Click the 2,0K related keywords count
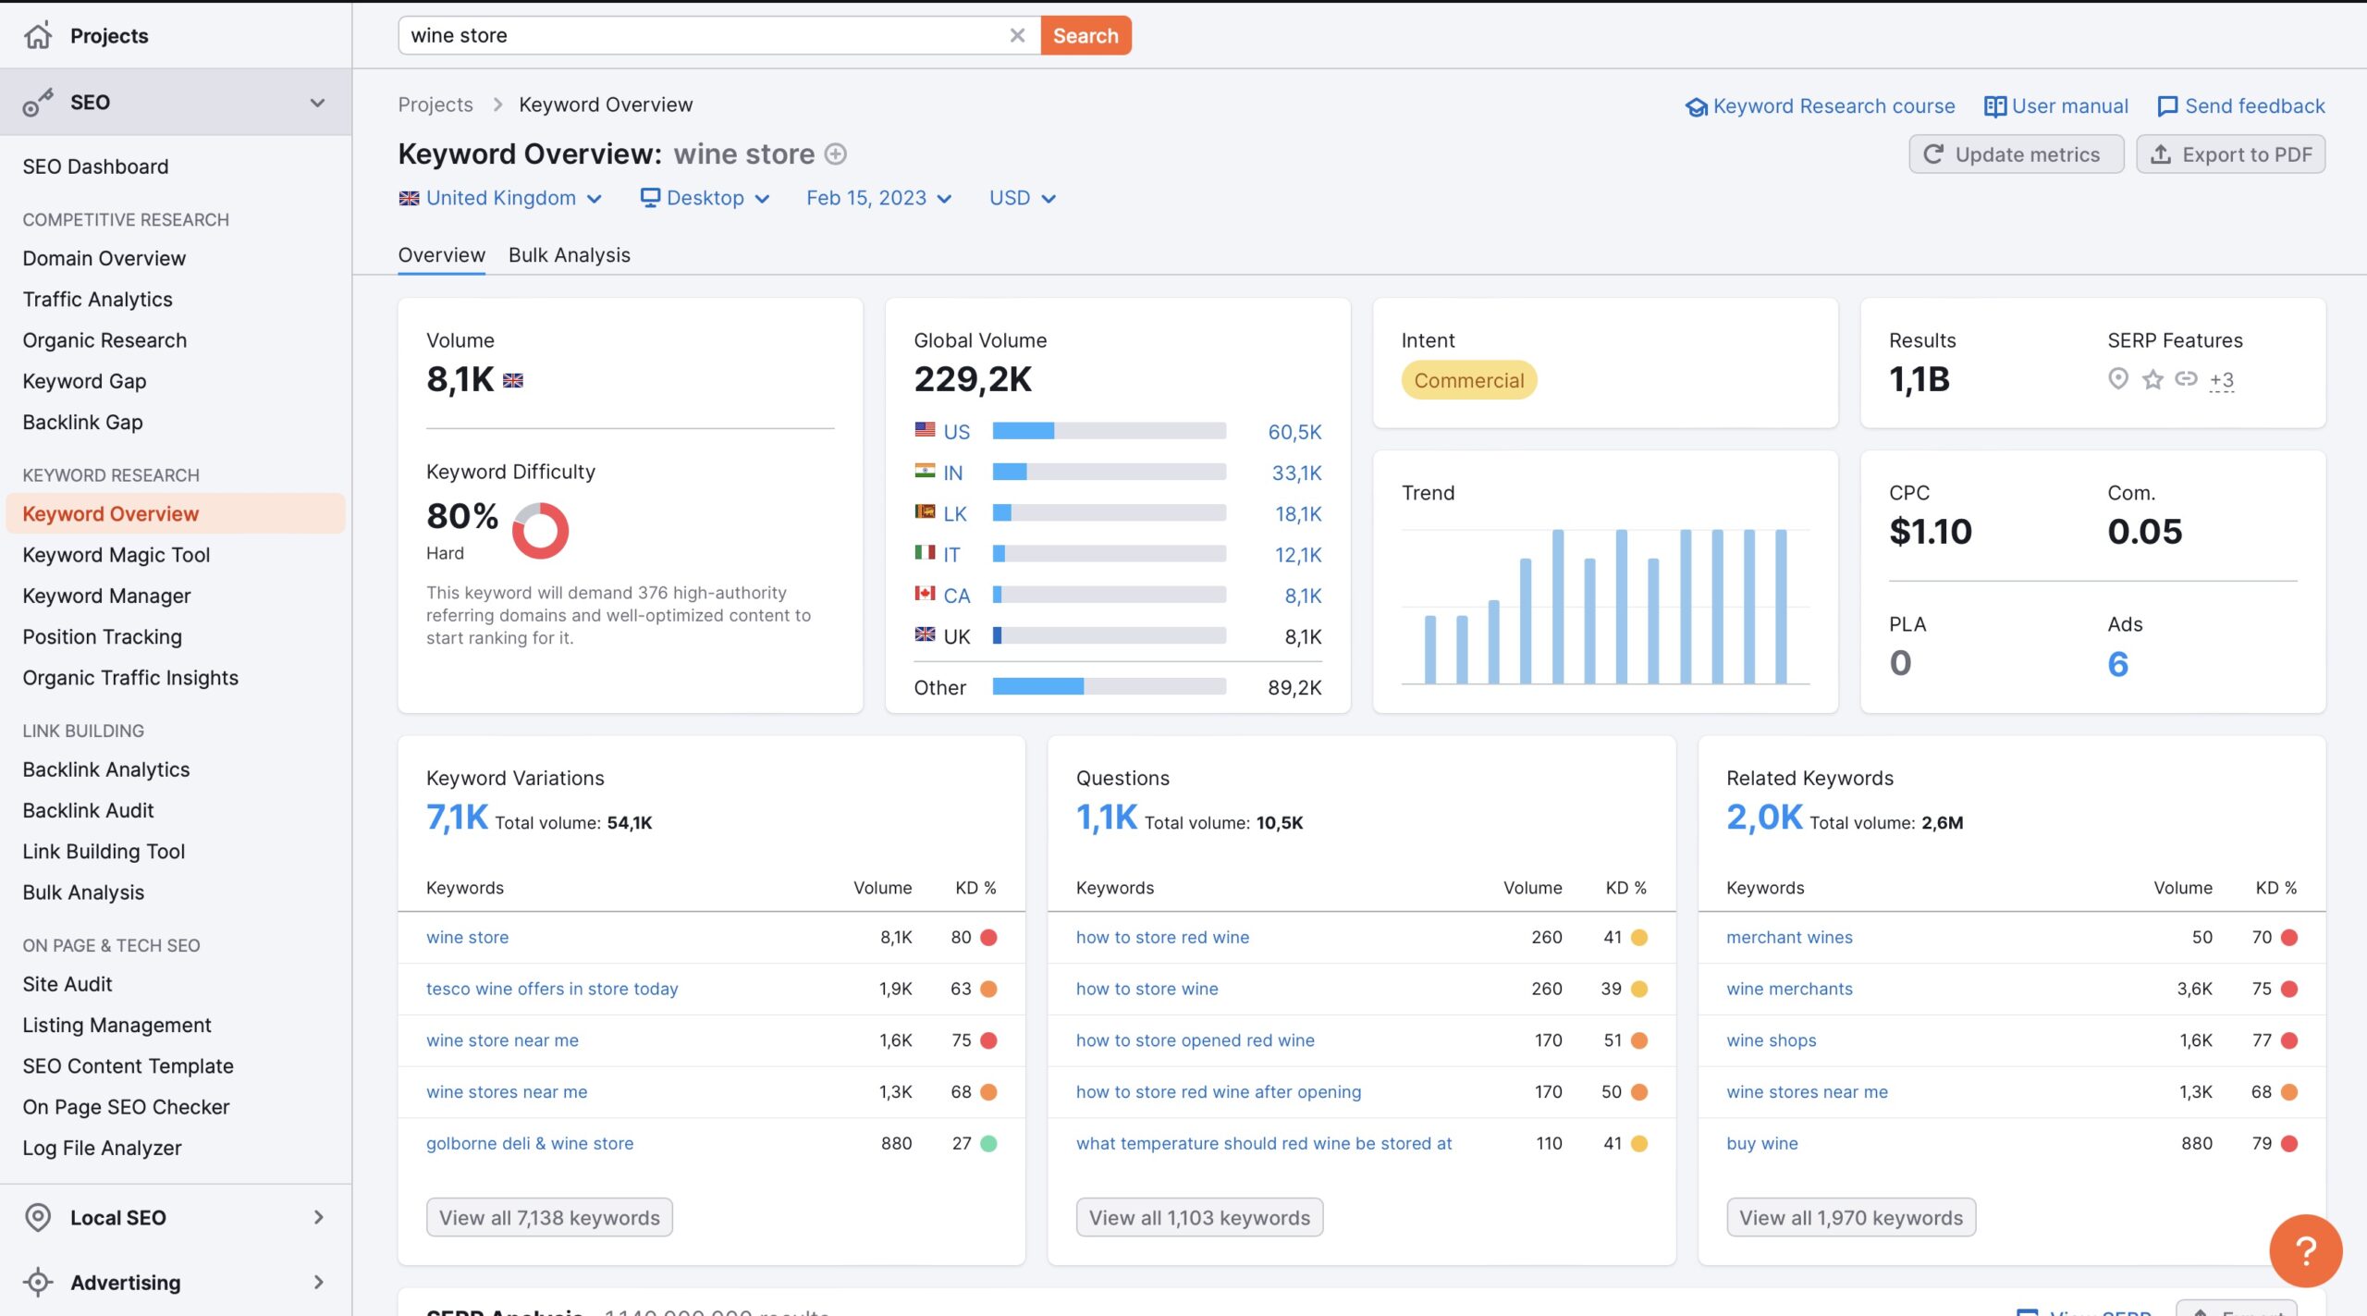Screen dimensions: 2367x1316 tap(1764, 818)
